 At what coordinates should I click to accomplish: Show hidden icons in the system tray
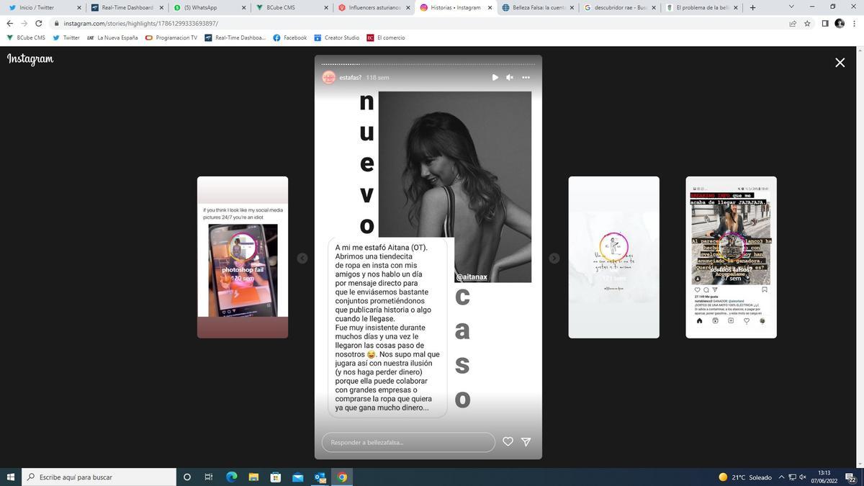pyautogui.click(x=781, y=477)
